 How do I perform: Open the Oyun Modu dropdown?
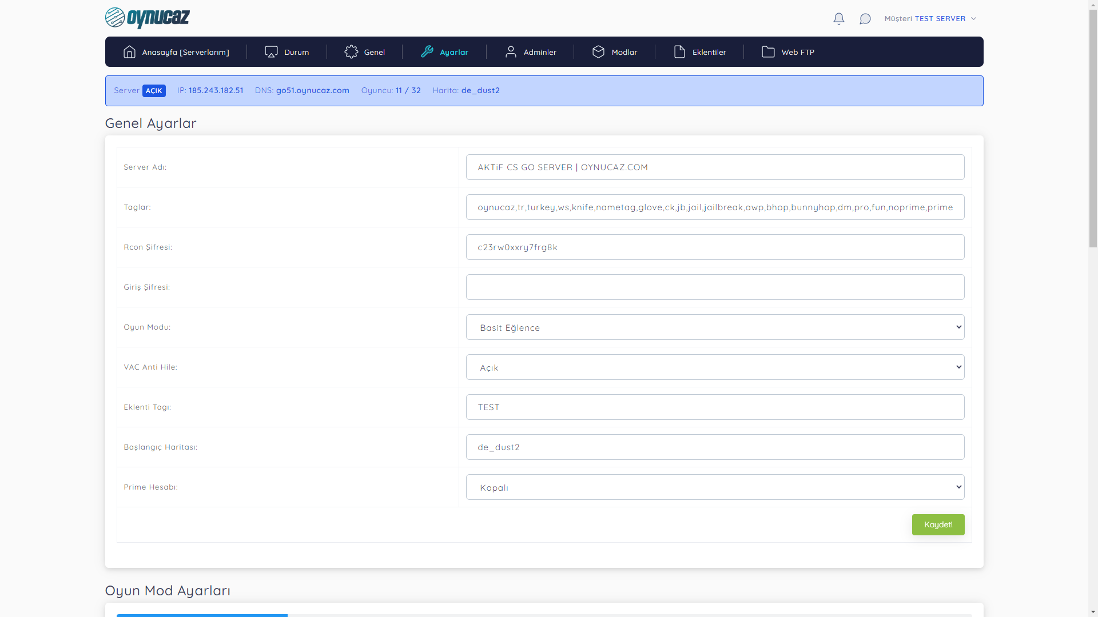click(715, 327)
